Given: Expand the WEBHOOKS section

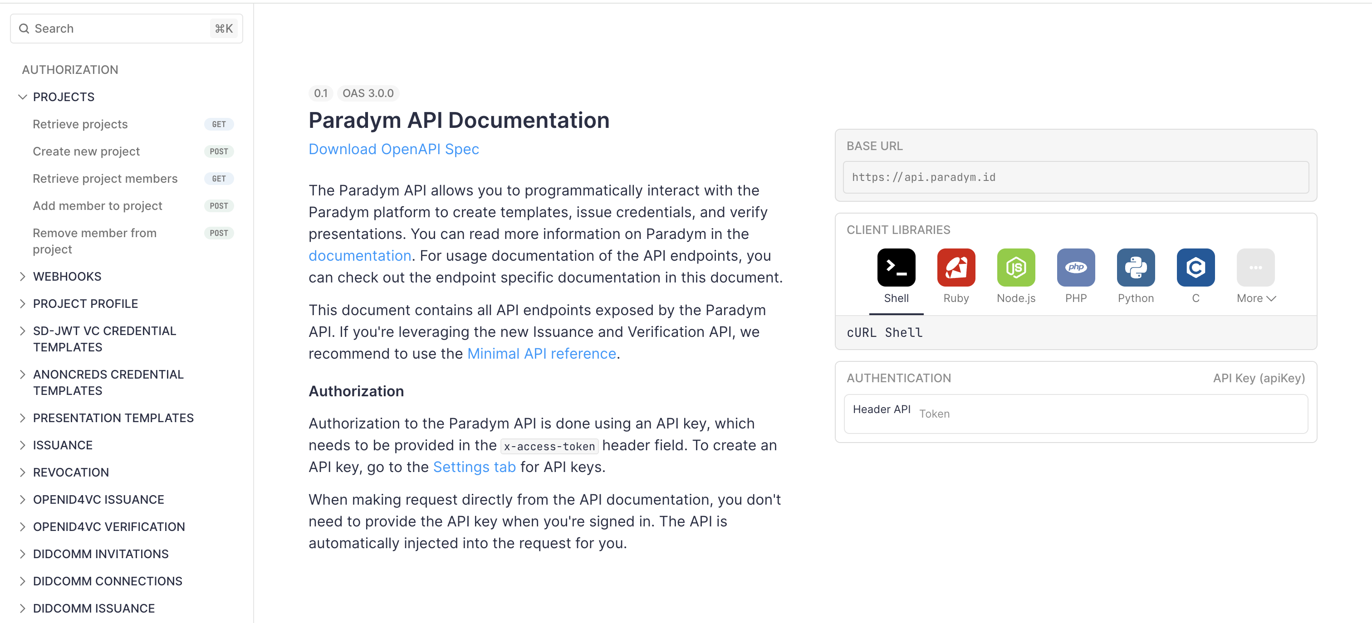Looking at the screenshot, I should (22, 276).
